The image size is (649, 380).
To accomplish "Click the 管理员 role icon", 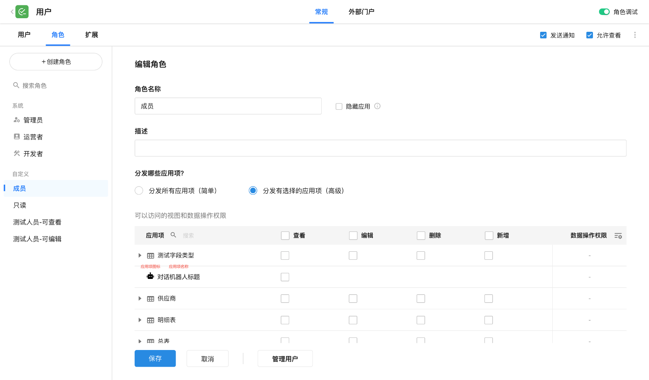I will pyautogui.click(x=16, y=120).
